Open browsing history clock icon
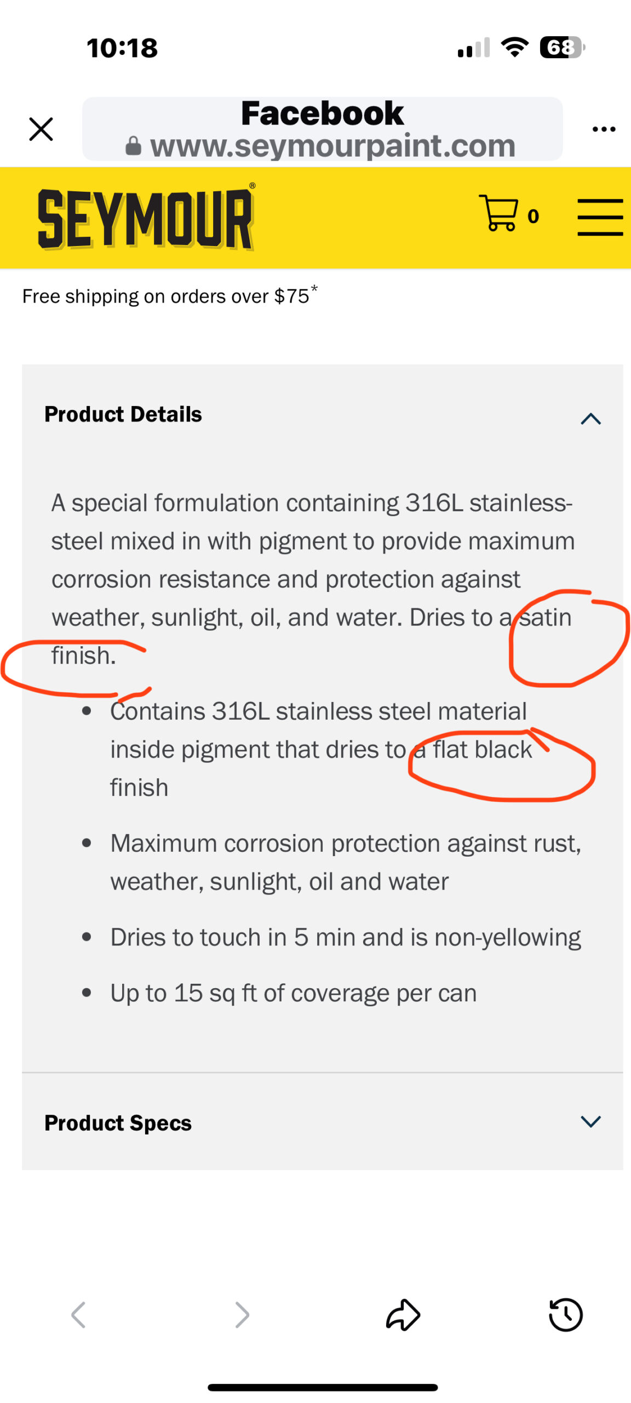 pos(565,1314)
